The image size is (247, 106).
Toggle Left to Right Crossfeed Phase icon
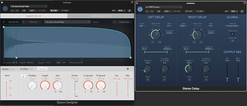pos(164,80)
